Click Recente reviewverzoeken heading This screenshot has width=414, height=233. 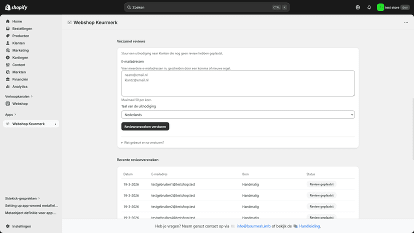(137, 160)
